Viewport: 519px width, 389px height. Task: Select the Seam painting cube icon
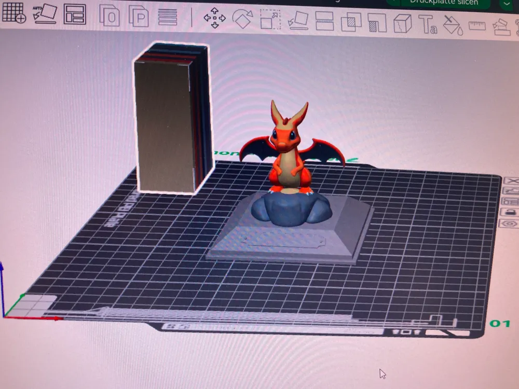pos(403,23)
